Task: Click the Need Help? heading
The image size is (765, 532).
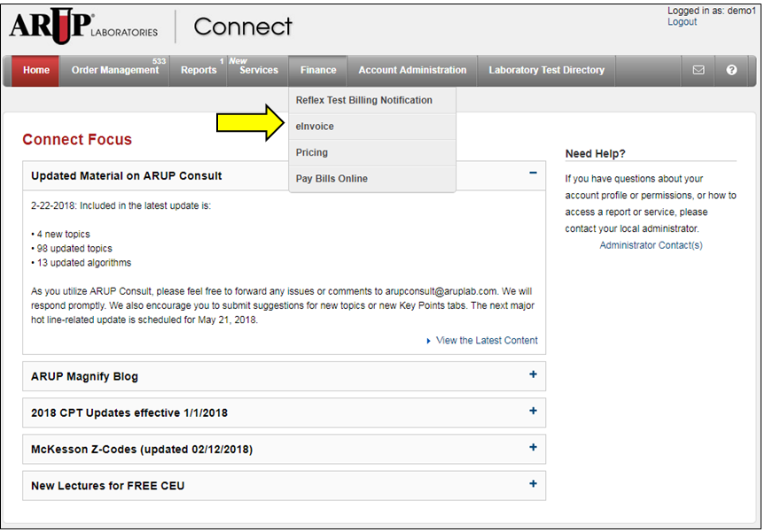Action: [595, 154]
